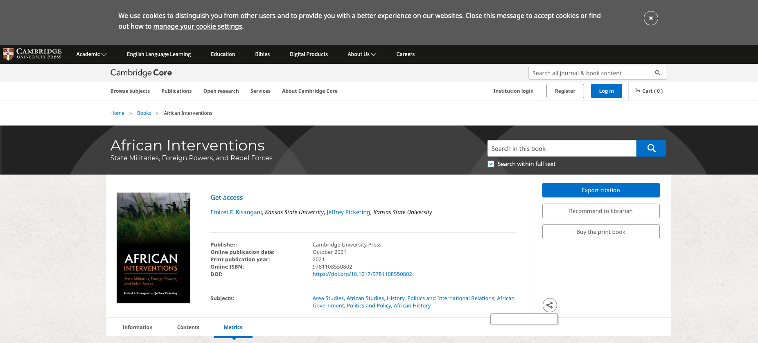Open the shopping Cart (0)

(649, 91)
